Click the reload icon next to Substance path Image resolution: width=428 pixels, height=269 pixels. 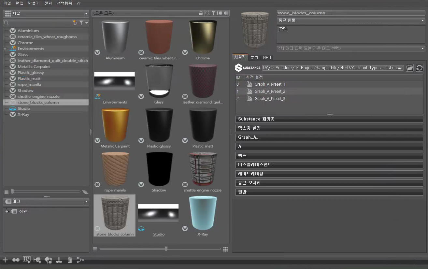point(420,68)
